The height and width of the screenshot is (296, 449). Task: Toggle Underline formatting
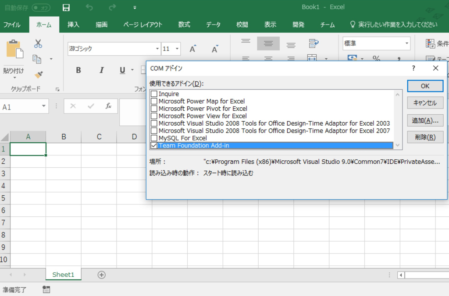point(122,70)
